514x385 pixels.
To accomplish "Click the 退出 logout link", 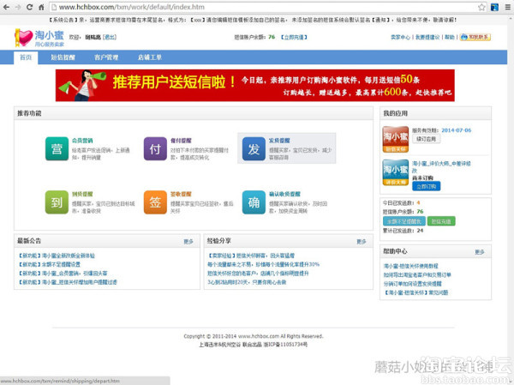I will coord(110,37).
